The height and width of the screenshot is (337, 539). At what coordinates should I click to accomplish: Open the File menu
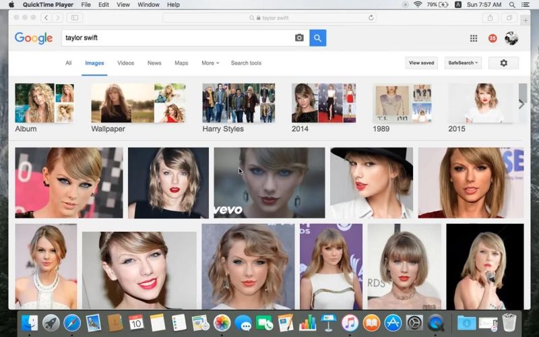[86, 5]
